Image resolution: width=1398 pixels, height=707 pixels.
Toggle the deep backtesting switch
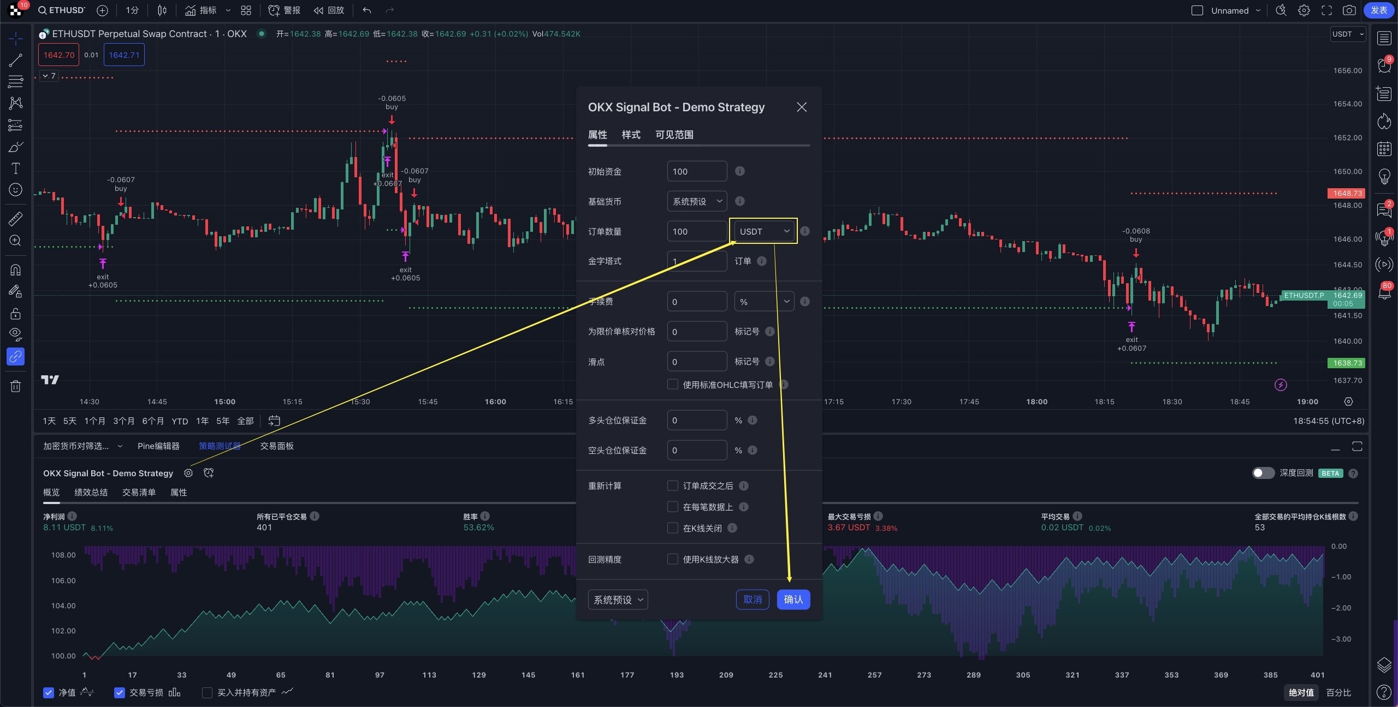[x=1263, y=473]
